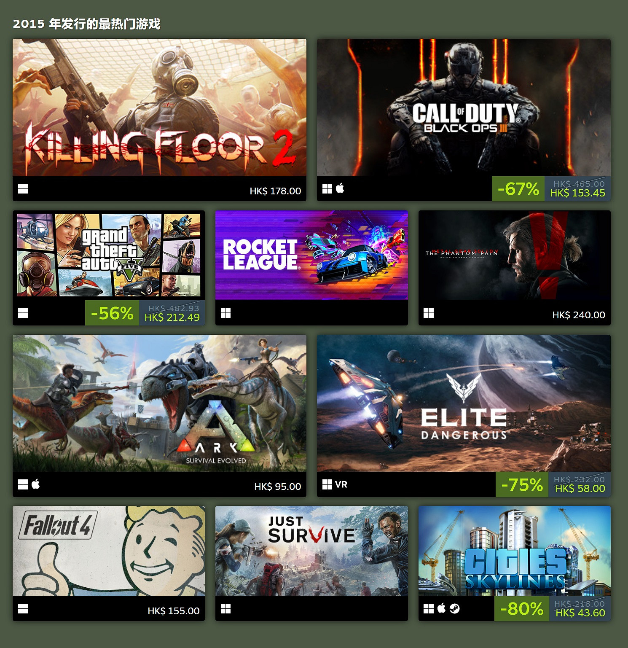628x648 pixels.
Task: Click the -67% discount on Black Ops III
Action: (518, 189)
